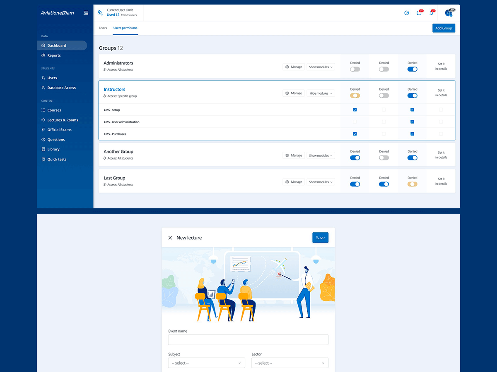Click the Current User Limit icon
This screenshot has width=497, height=372.
100,13
